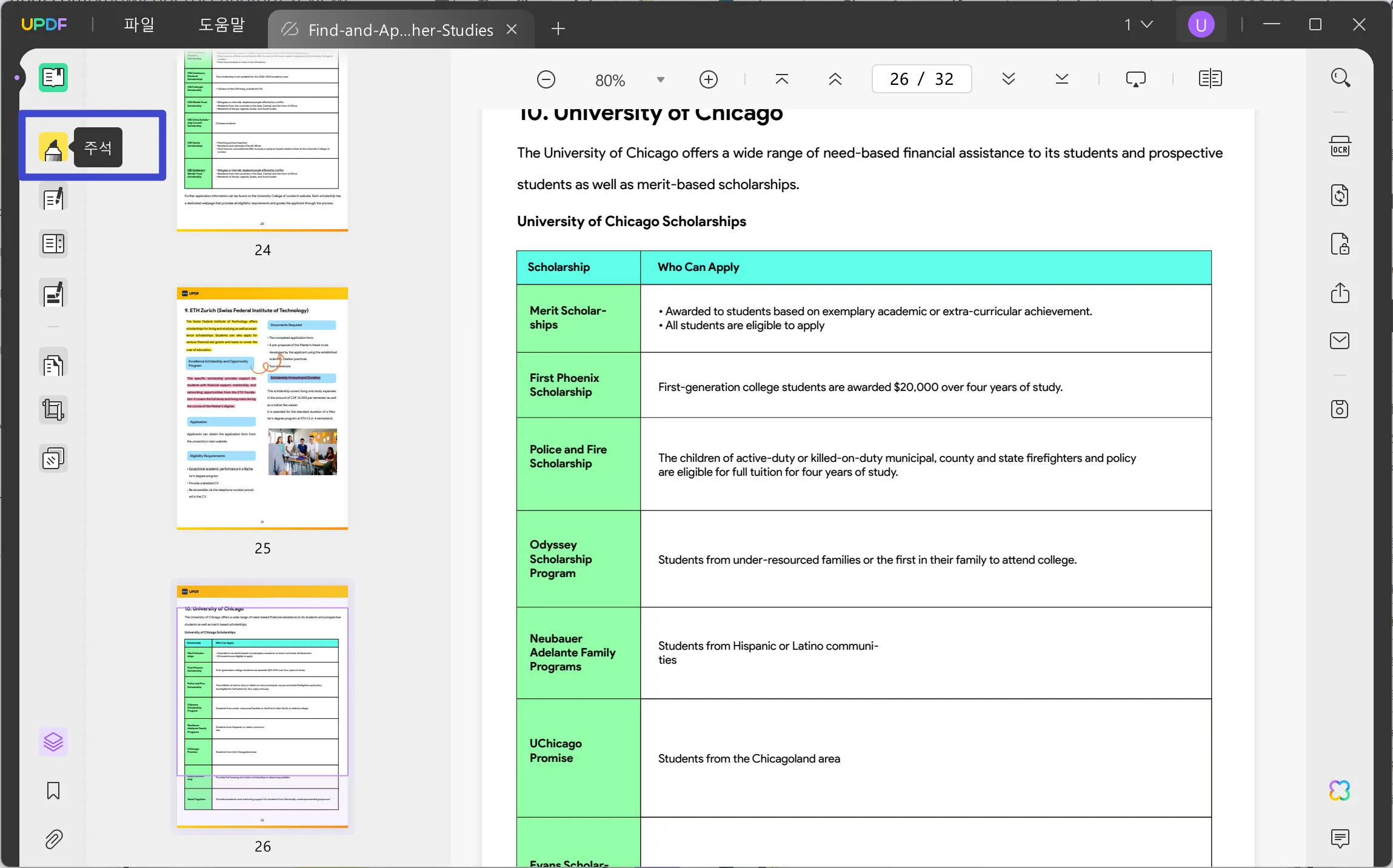This screenshot has height=868, width=1393.
Task: Go to the previous page
Action: coord(835,79)
